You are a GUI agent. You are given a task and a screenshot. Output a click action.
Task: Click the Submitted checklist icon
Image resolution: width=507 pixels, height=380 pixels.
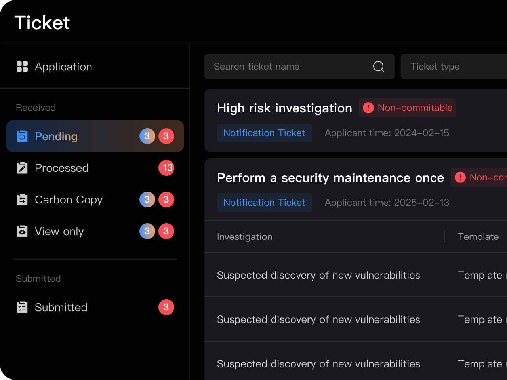22,307
